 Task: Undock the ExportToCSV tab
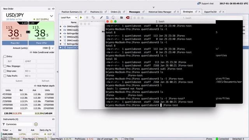point(220,12)
